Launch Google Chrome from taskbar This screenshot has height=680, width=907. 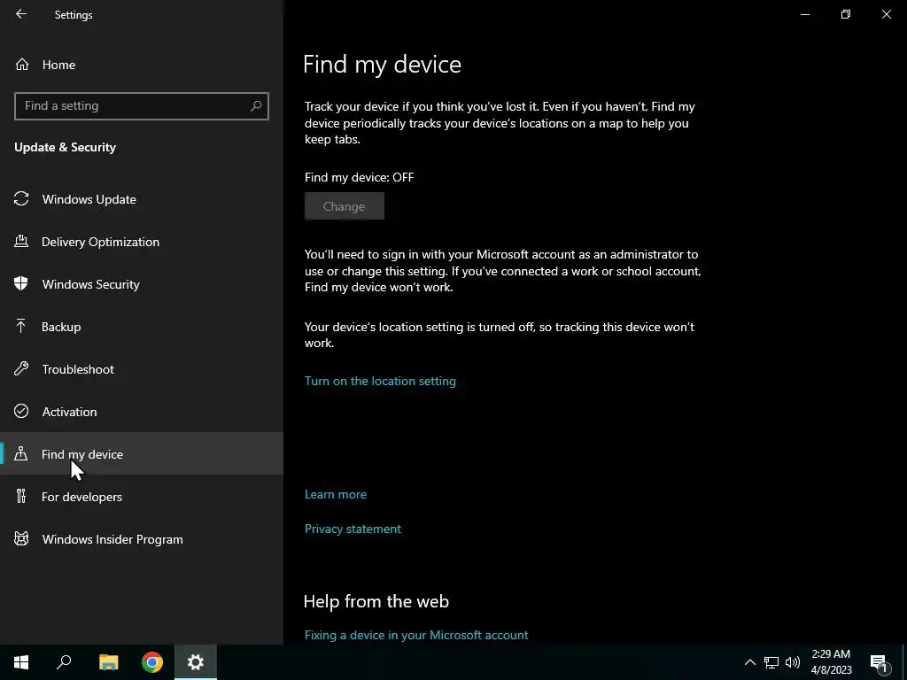coord(152,662)
